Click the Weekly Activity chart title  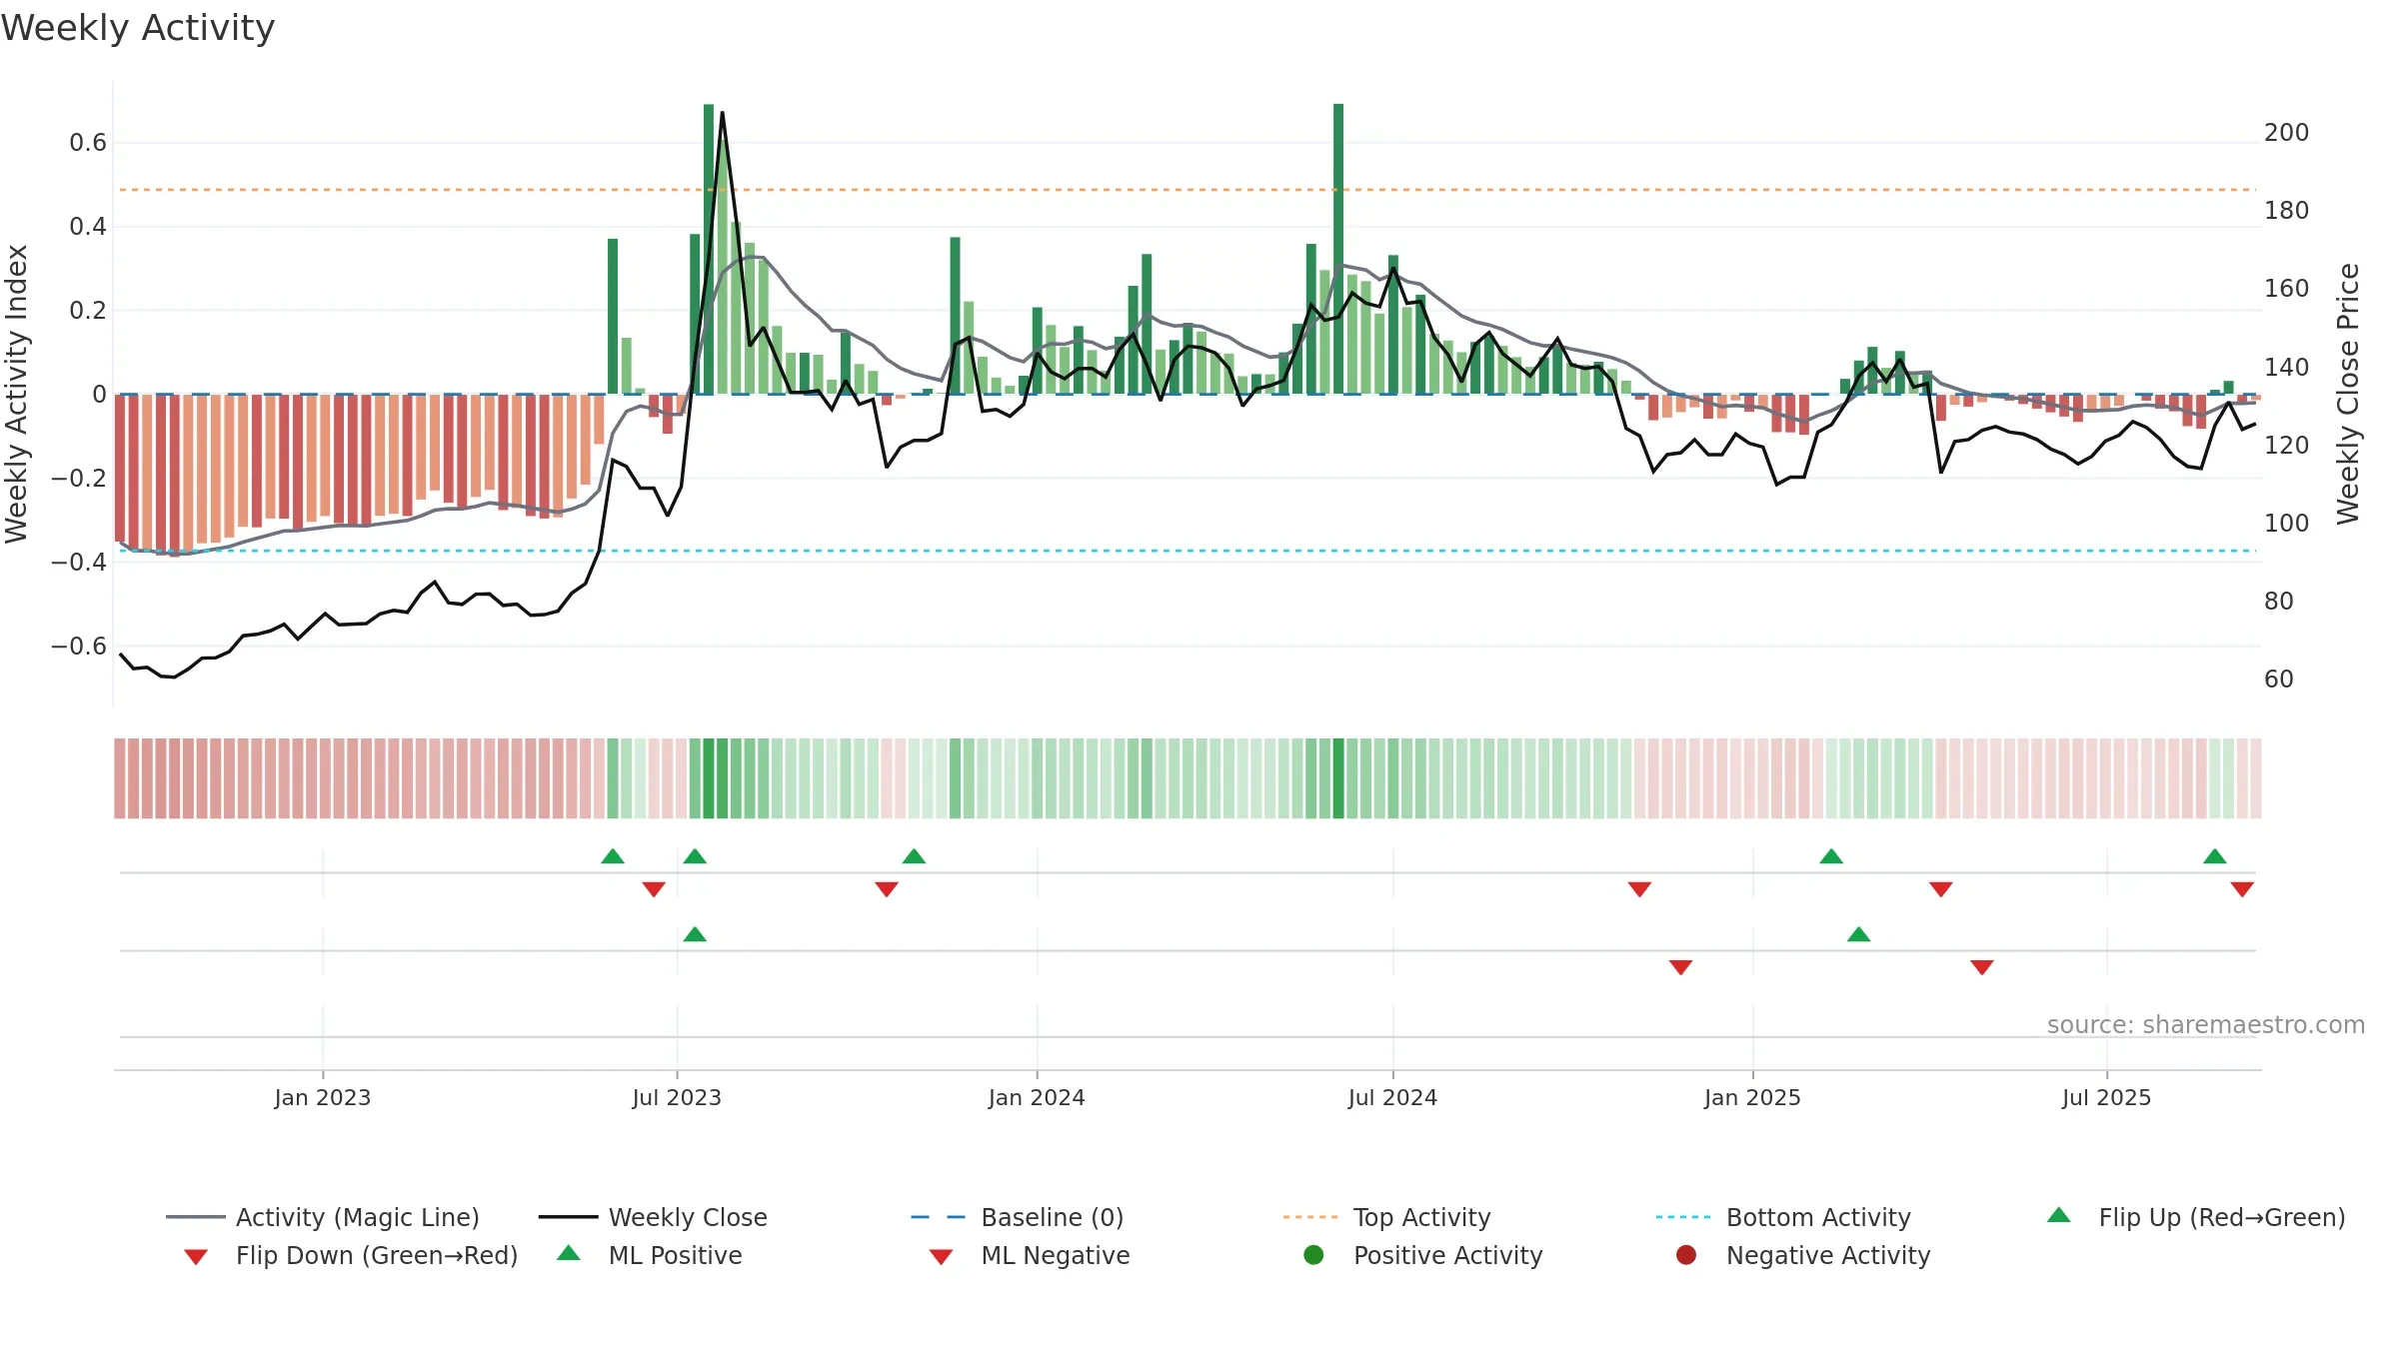click(x=138, y=28)
